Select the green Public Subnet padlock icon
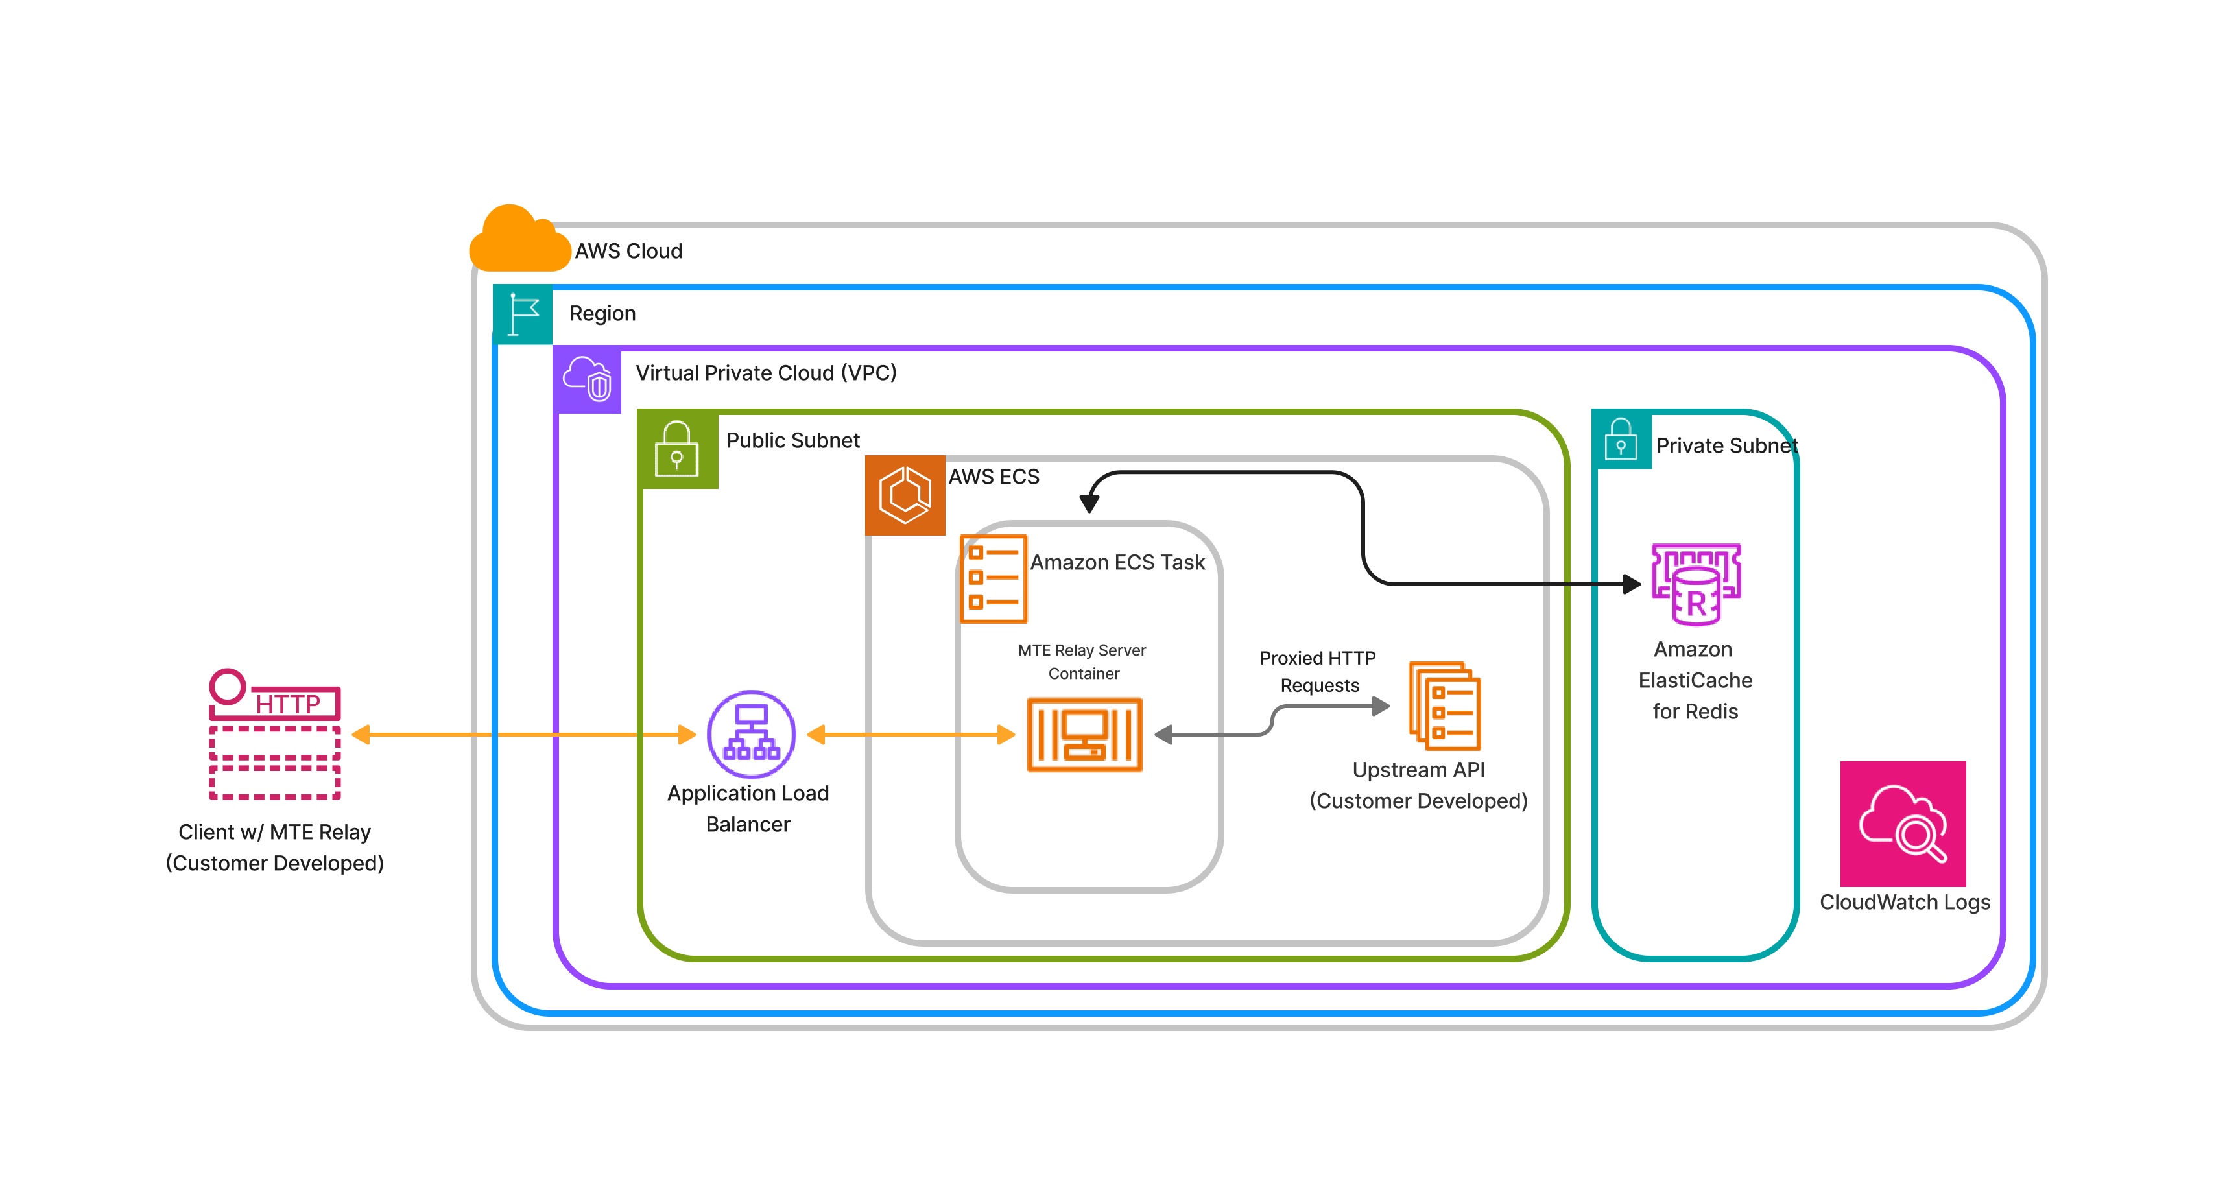2214x1197 pixels. pos(677,449)
